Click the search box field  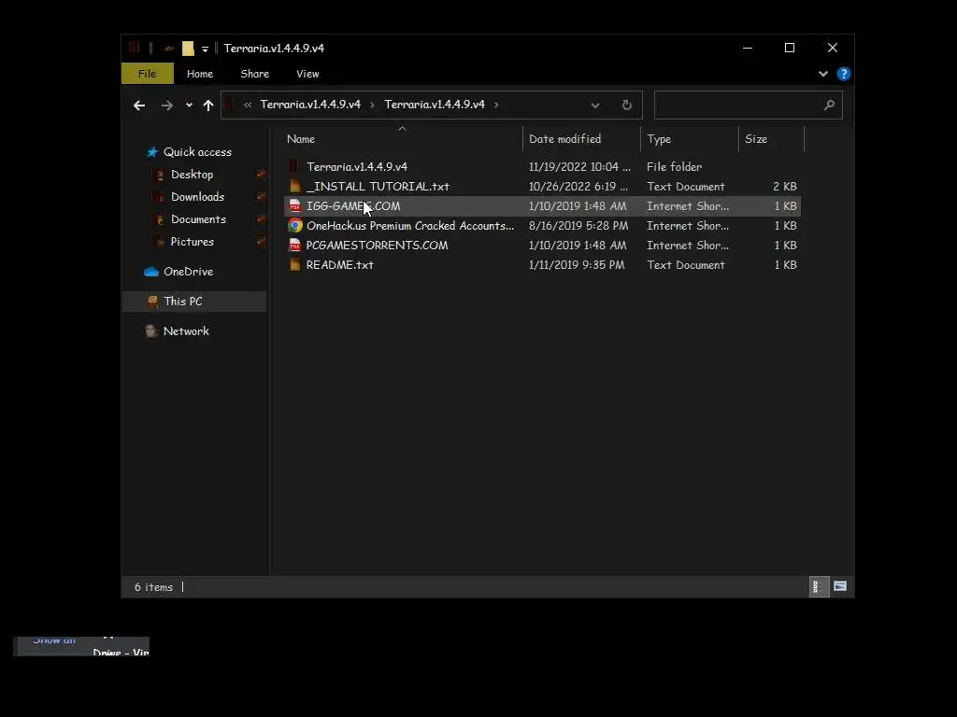(x=749, y=105)
